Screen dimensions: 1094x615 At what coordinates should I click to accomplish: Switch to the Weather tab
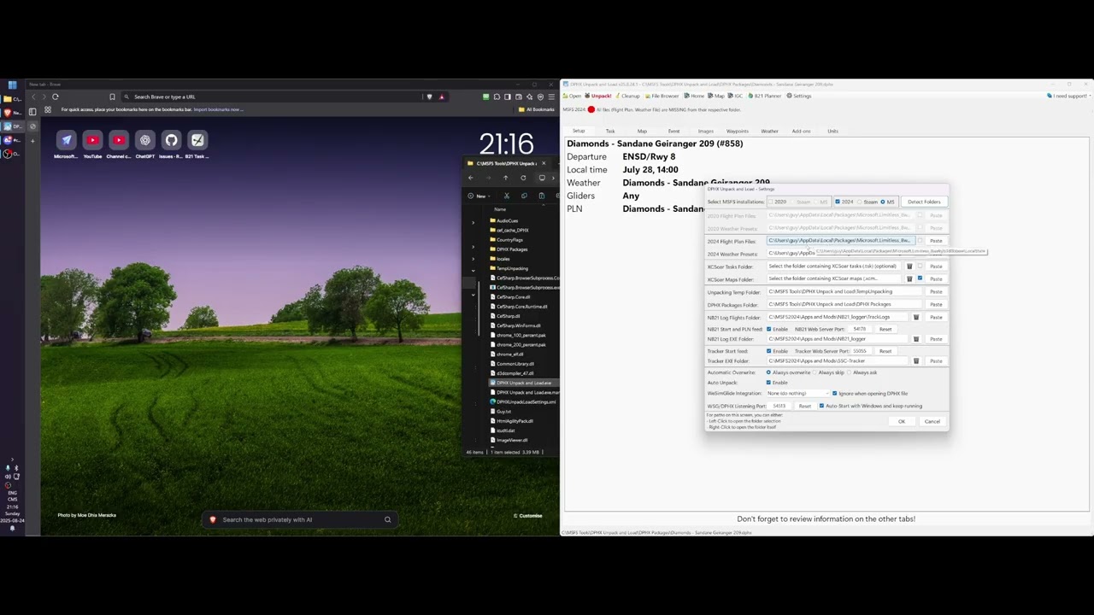click(x=769, y=131)
